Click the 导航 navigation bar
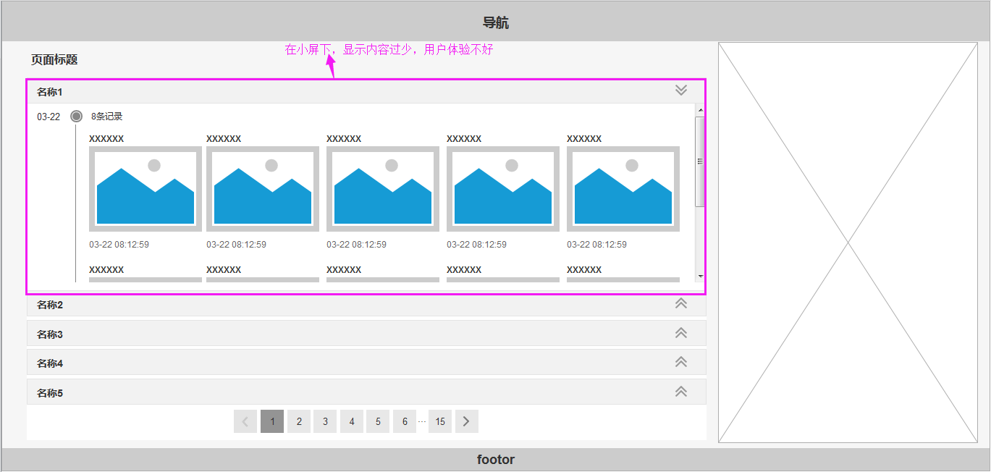The height and width of the screenshot is (472, 991). [x=495, y=22]
